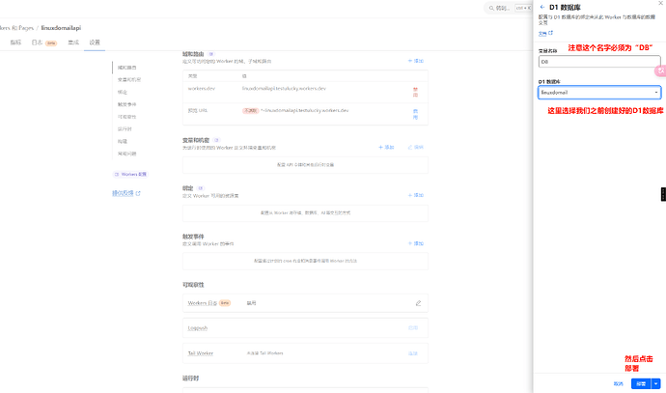The height and width of the screenshot is (393, 666).
Task: Click linuxdomailapi in the breadcrumb
Action: (x=61, y=28)
